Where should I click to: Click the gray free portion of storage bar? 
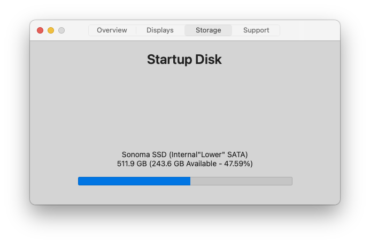tap(241, 181)
